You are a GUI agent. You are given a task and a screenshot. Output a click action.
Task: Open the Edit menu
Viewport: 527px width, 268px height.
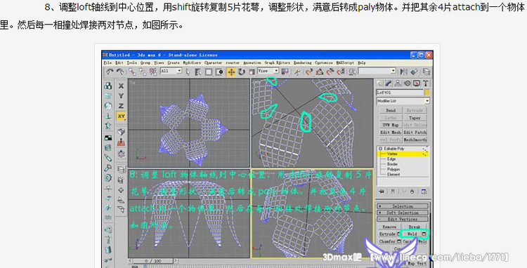point(119,62)
